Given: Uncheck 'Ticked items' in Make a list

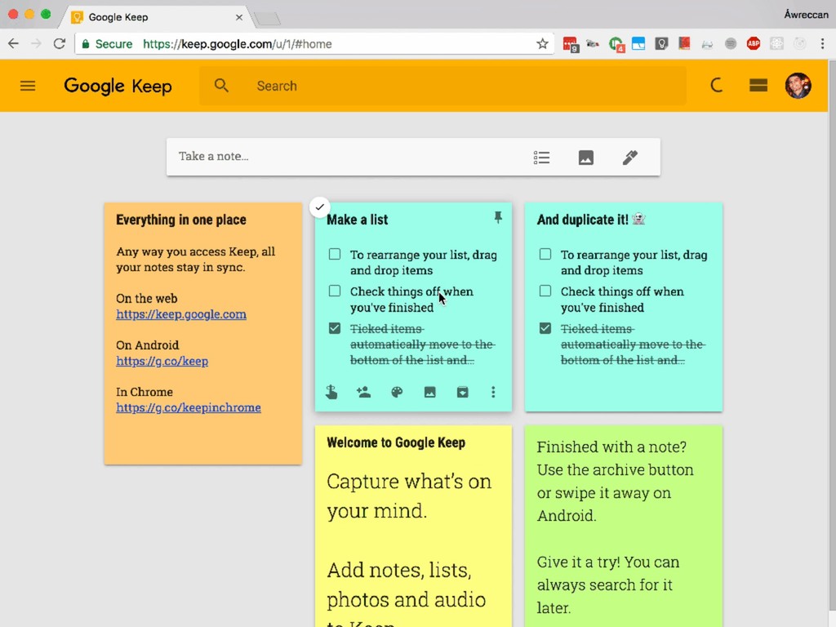Looking at the screenshot, I should pos(334,328).
